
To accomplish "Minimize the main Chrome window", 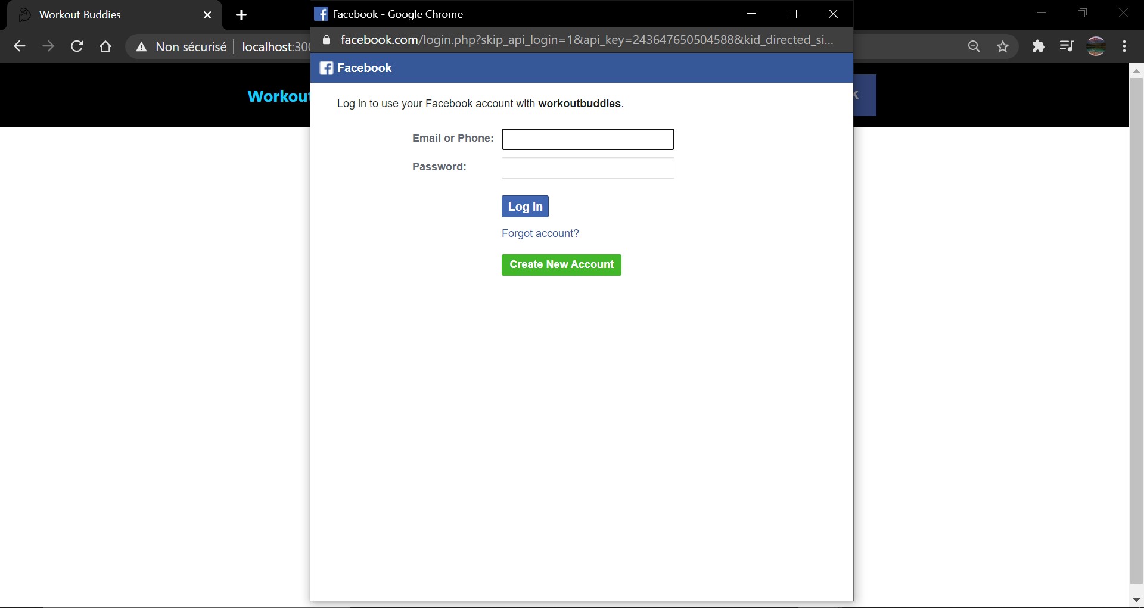I will tap(1042, 13).
